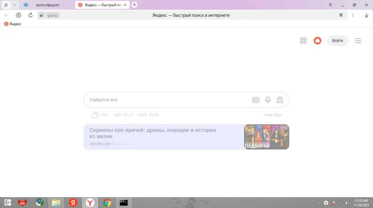Open the USD 81.01 exchange rate
This screenshot has width=373, height=208.
tap(123, 115)
